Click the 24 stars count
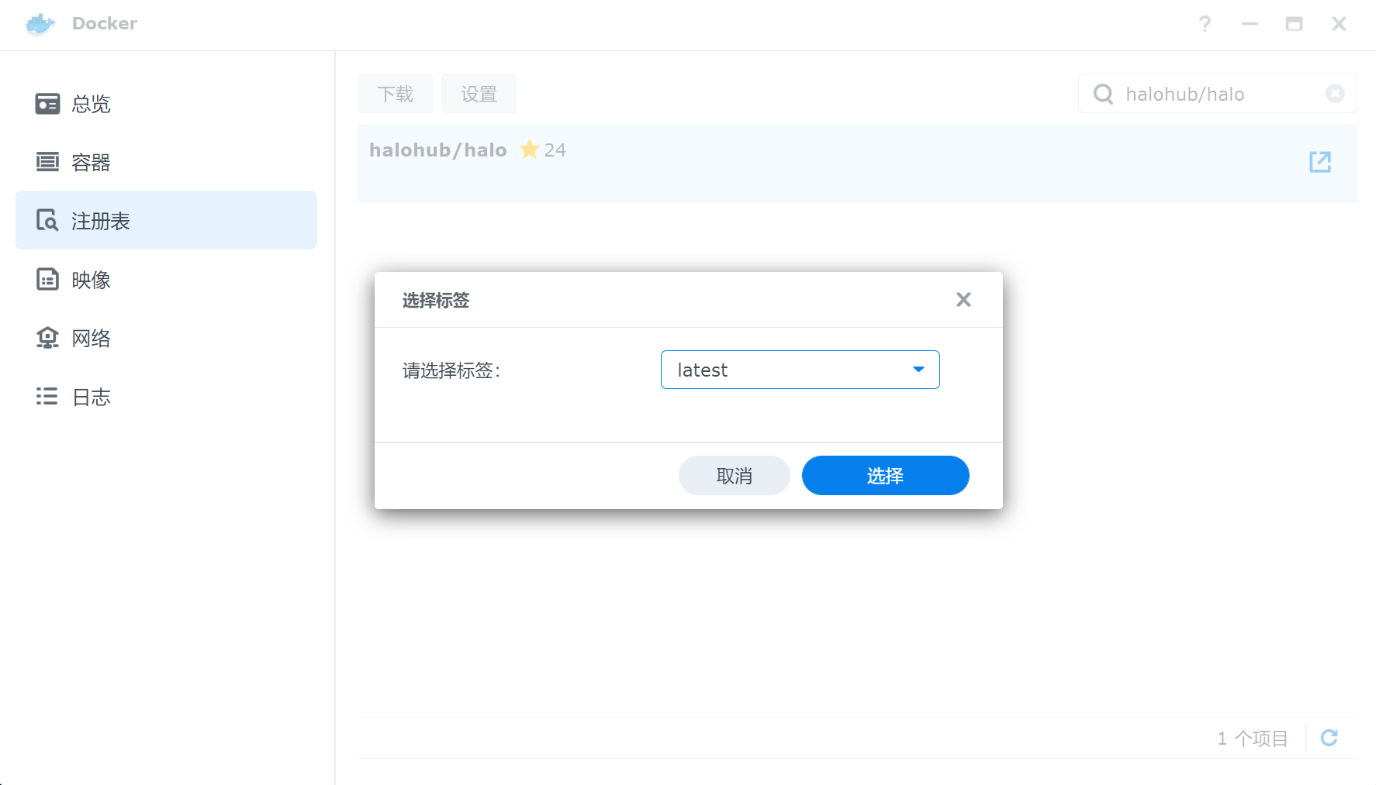This screenshot has height=785, width=1376. pos(555,150)
